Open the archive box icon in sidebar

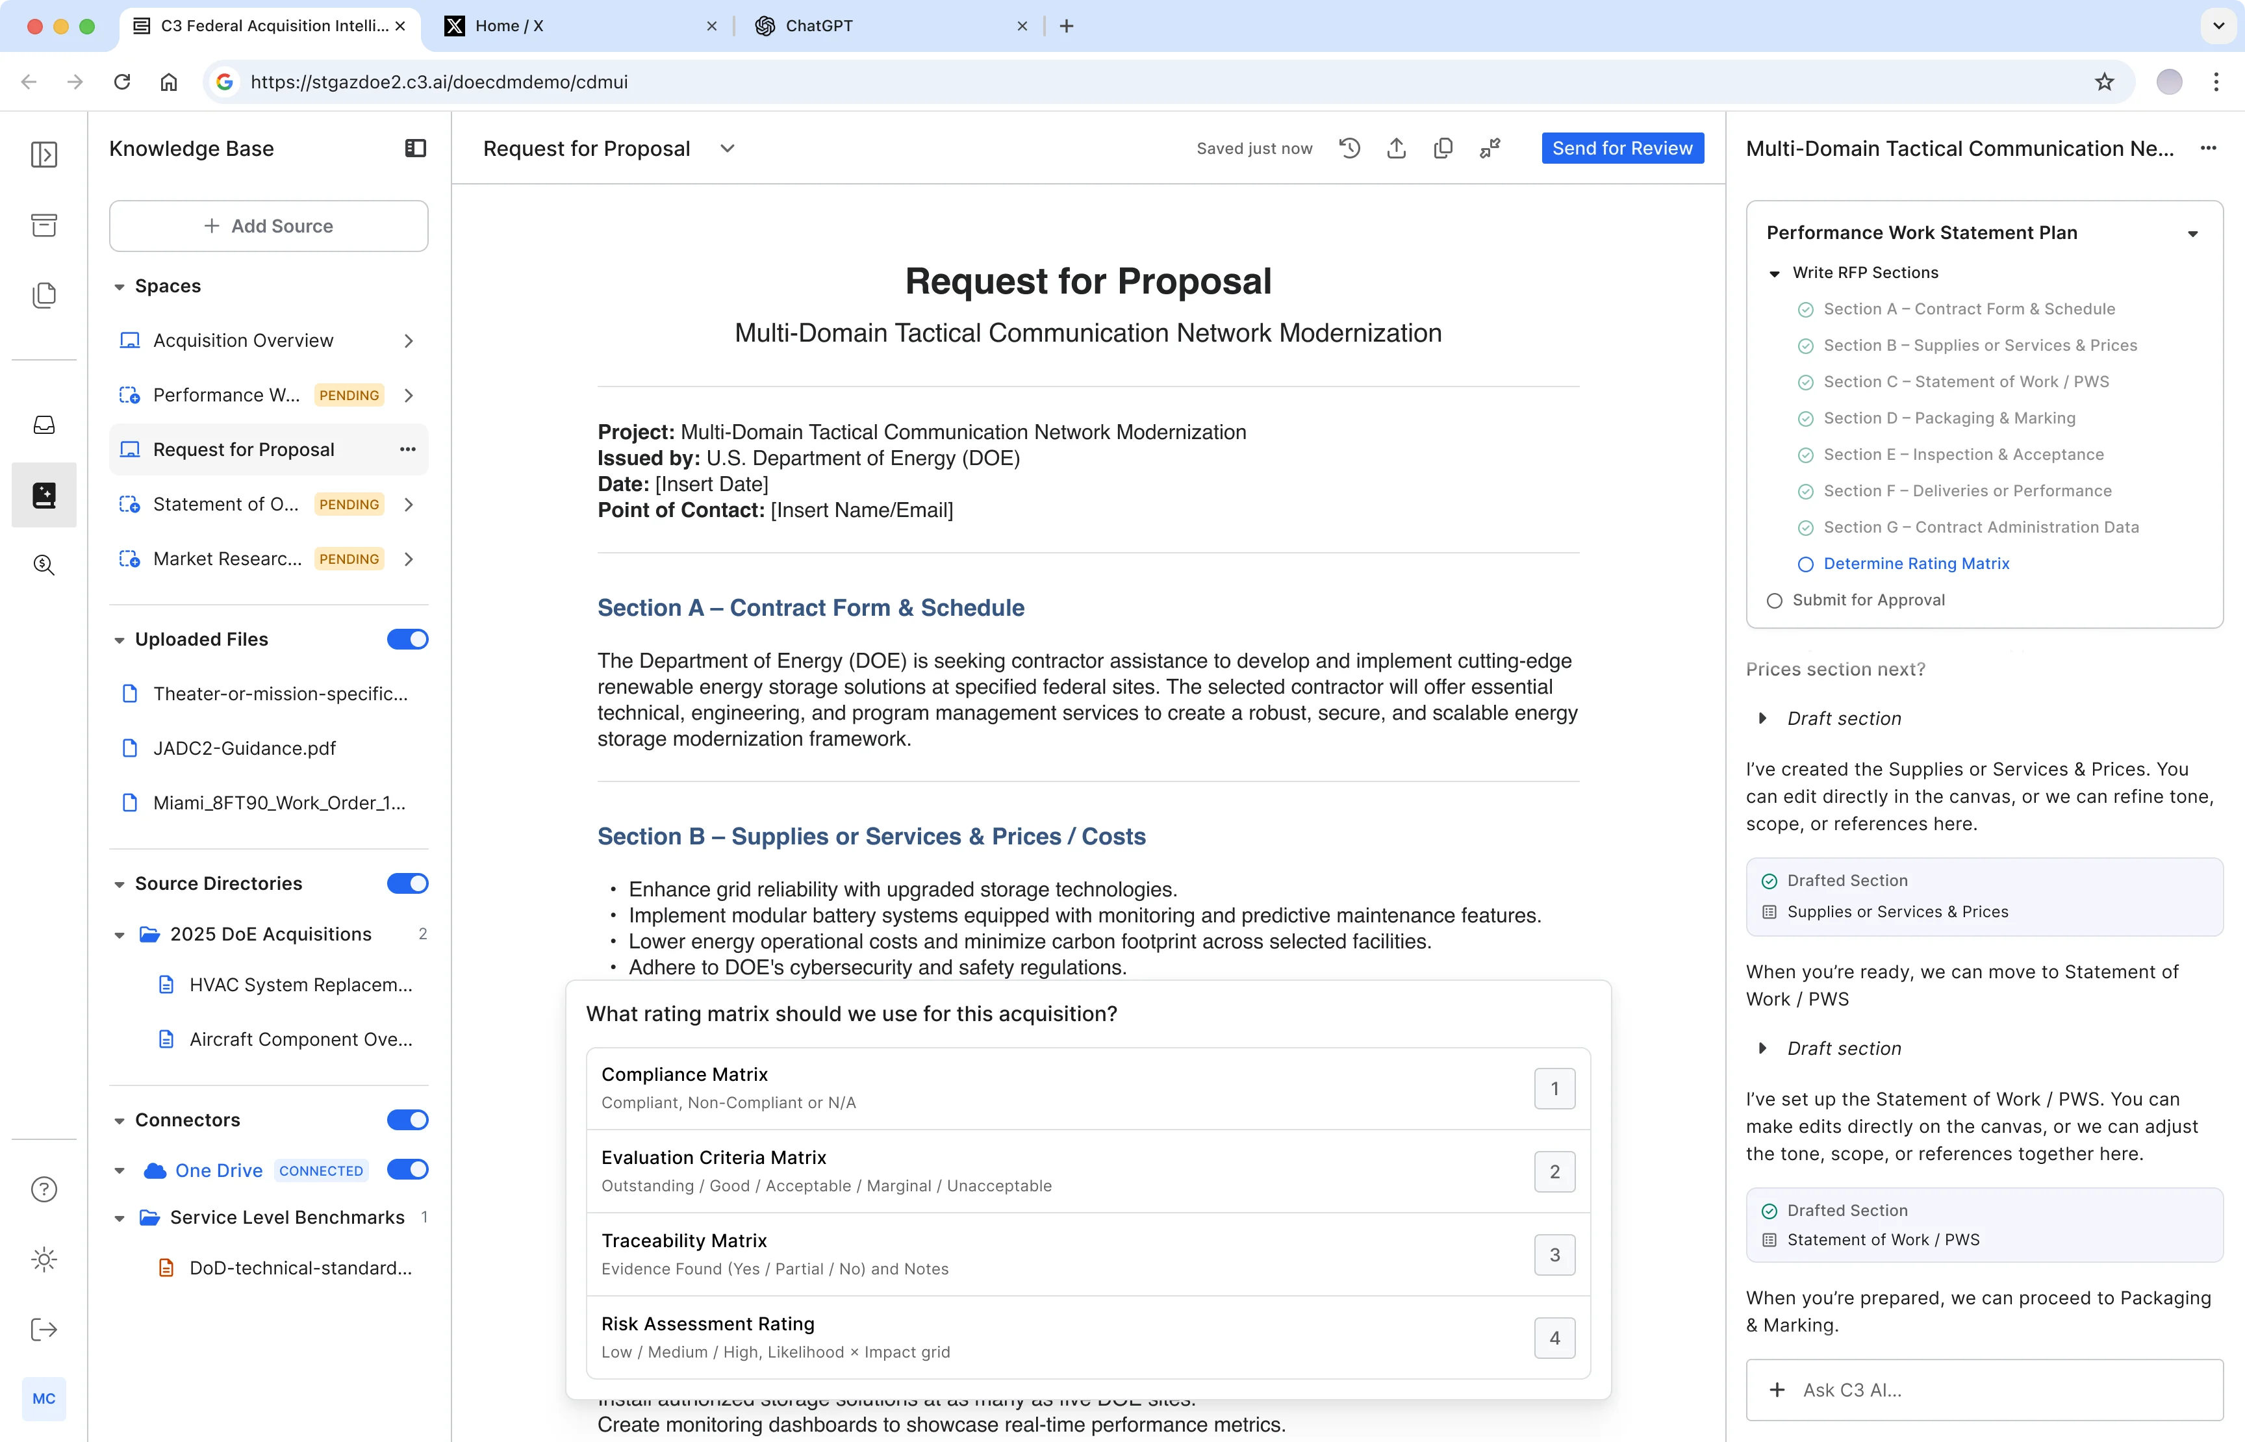click(x=44, y=225)
